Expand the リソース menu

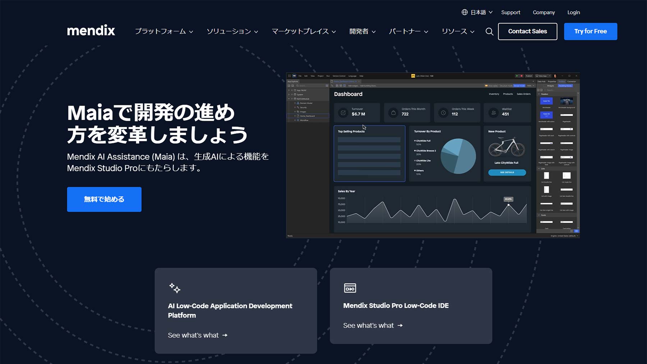tap(458, 32)
